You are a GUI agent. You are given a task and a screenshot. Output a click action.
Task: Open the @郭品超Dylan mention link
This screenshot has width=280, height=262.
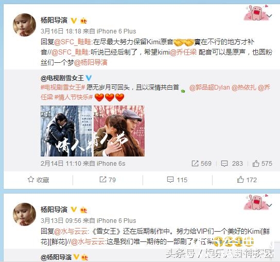[x=209, y=88]
